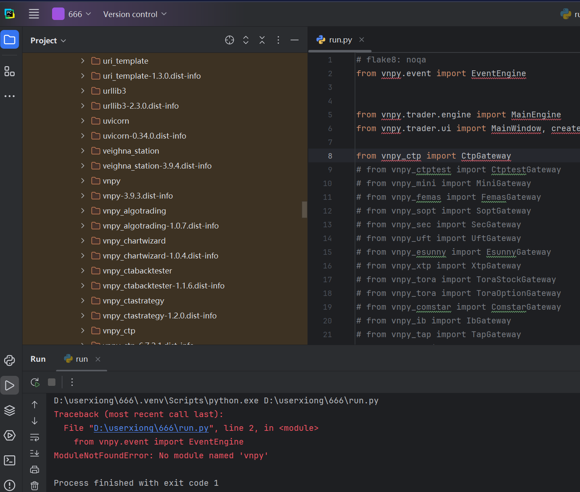This screenshot has width=580, height=492.
Task: Open the 666 project dropdown
Action: click(72, 14)
